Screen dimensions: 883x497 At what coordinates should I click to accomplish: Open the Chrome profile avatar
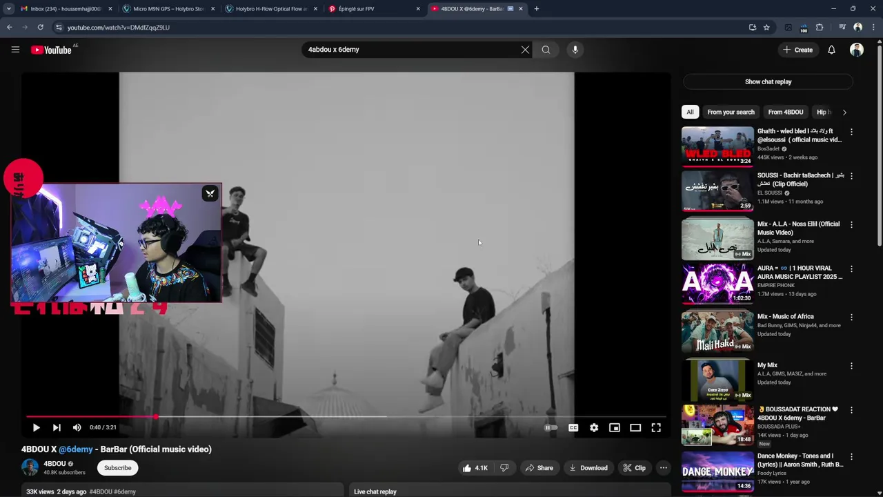(857, 28)
